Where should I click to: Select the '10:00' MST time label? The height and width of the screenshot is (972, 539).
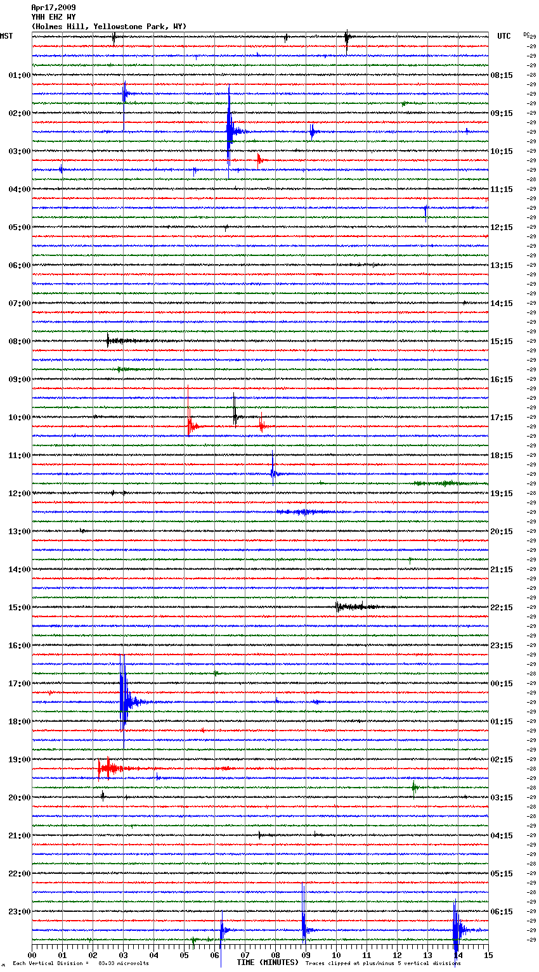20,418
